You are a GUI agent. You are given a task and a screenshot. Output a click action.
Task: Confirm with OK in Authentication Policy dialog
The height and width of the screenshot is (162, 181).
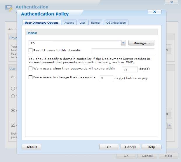click(x=109, y=147)
